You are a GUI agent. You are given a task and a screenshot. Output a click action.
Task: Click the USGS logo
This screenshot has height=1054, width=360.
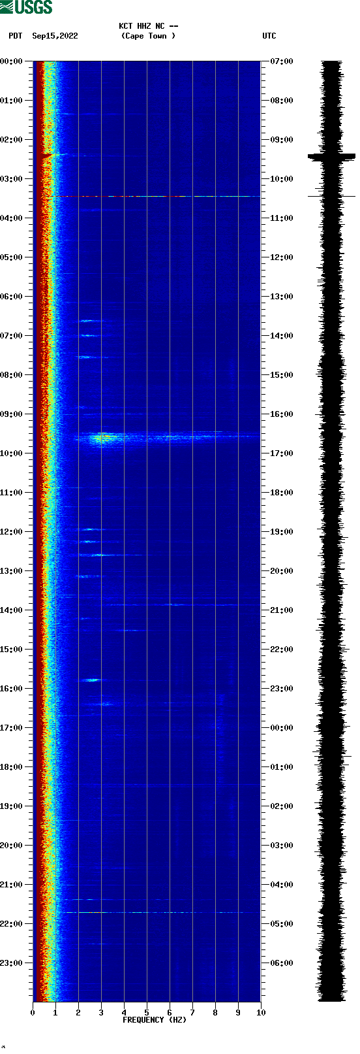26,7
